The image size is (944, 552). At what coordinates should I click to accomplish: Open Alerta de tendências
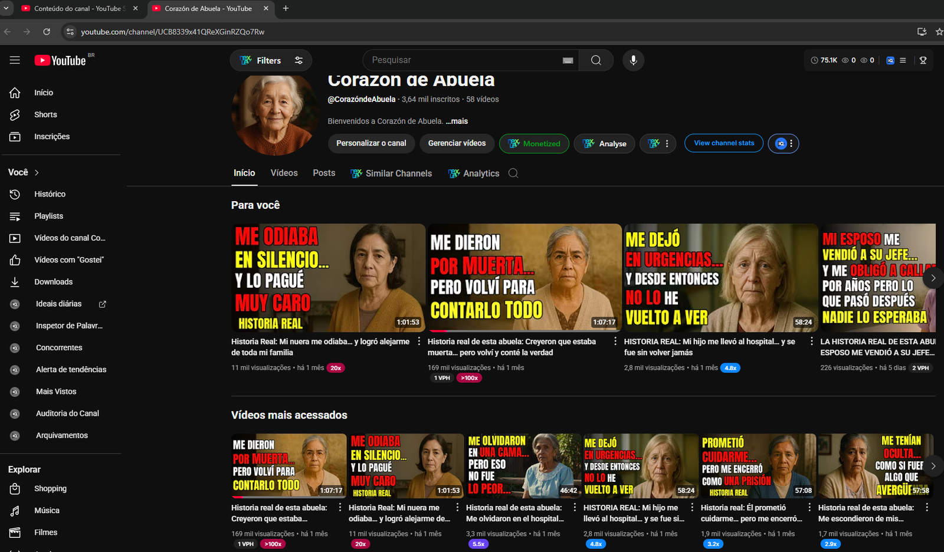(x=71, y=370)
